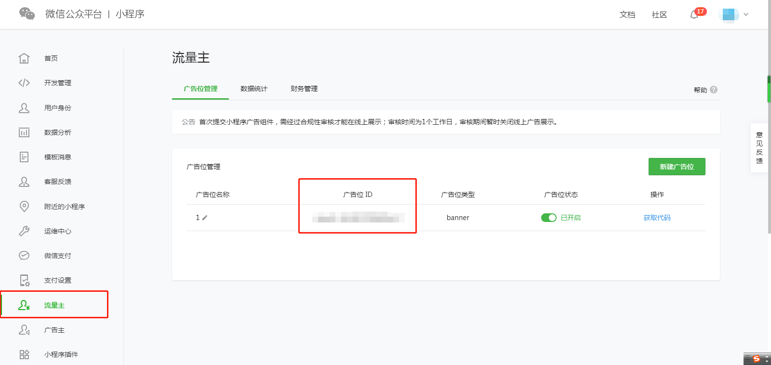The height and width of the screenshot is (365, 771).
Task: Click the 获取代码 link
Action: [x=657, y=218]
